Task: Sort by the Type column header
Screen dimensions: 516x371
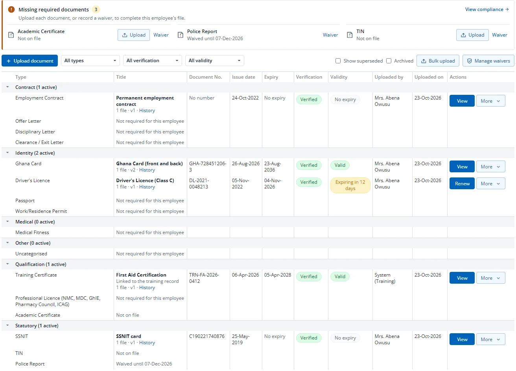Action: tap(21, 77)
